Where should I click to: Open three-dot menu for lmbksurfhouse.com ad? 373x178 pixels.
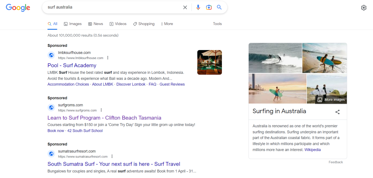(108, 58)
